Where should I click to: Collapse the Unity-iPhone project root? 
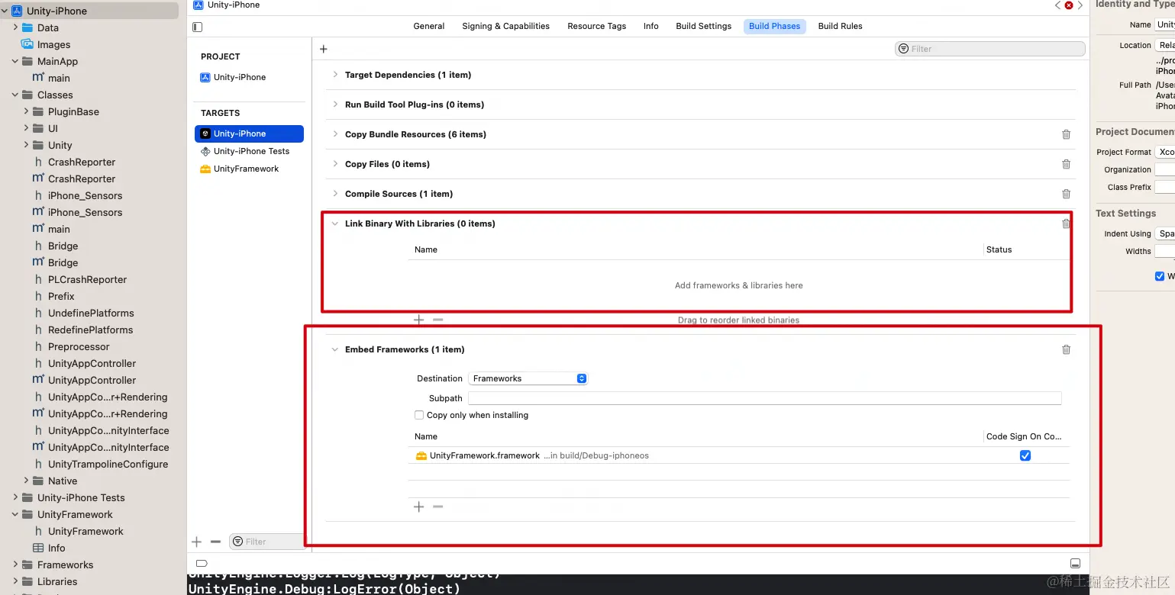click(5, 11)
